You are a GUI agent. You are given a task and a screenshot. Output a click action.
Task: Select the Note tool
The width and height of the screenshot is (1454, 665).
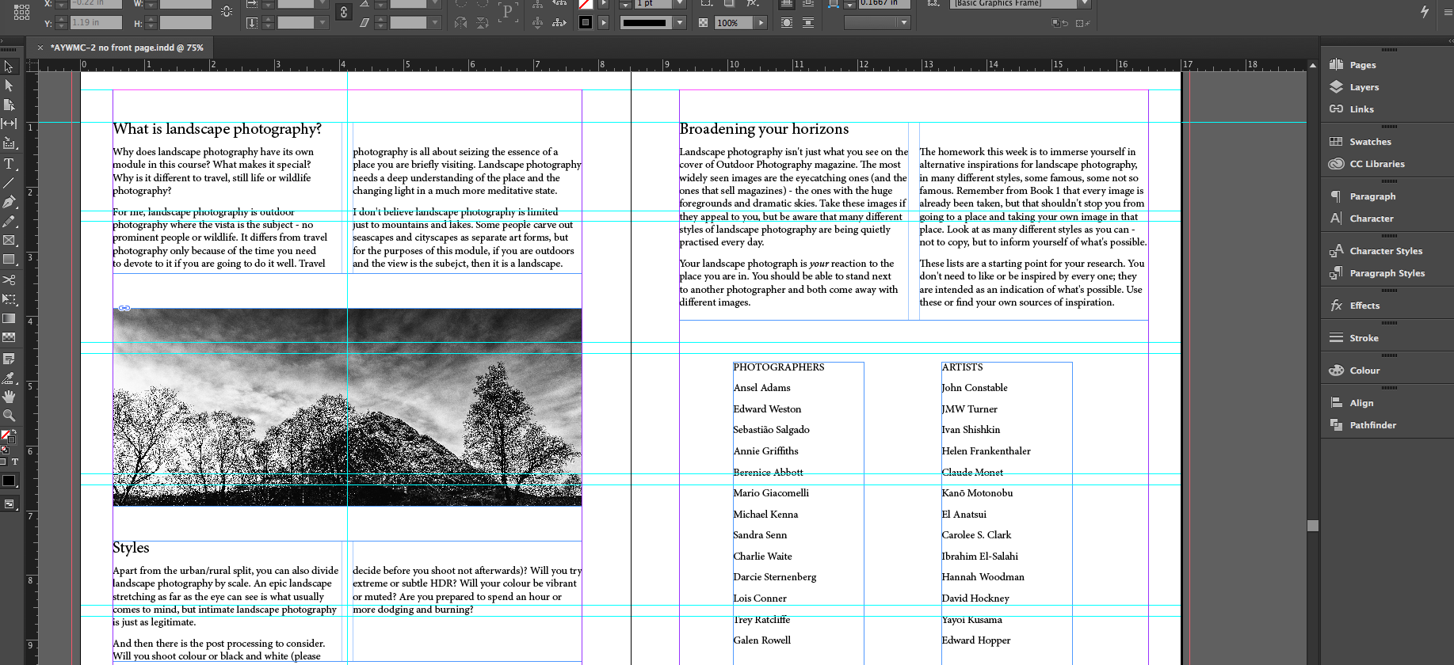9,359
